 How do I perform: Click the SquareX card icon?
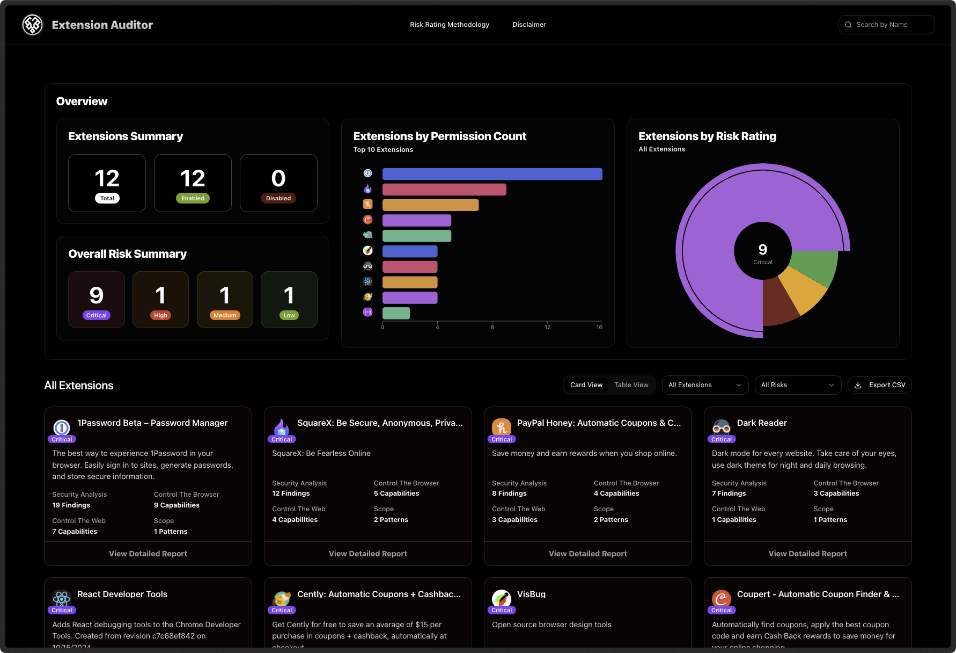[282, 427]
